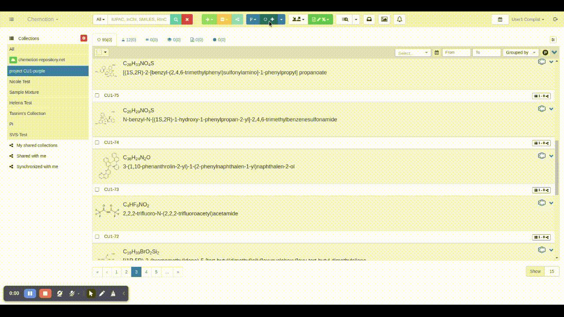
Task: Clear search with the red X button
Action: coord(187,19)
